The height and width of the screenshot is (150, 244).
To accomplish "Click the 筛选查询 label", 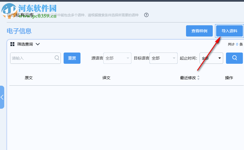I will point(25,44).
